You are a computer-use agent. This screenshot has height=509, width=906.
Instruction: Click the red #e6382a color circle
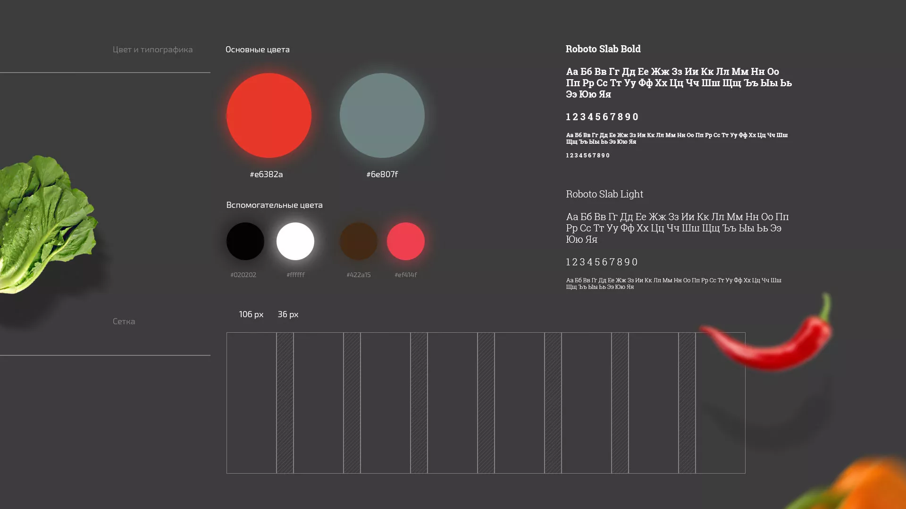point(268,115)
